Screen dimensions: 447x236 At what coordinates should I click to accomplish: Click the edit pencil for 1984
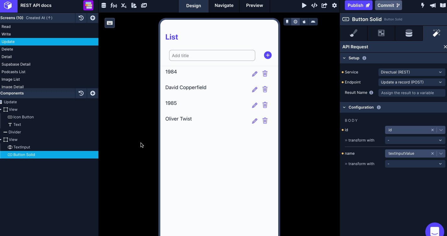tap(255, 74)
